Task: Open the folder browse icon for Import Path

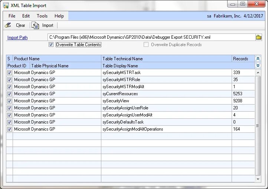Action: (x=259, y=37)
